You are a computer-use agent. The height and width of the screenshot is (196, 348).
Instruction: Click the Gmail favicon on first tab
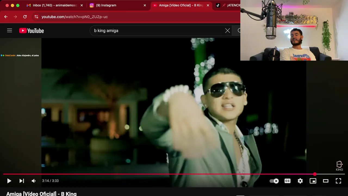point(29,5)
